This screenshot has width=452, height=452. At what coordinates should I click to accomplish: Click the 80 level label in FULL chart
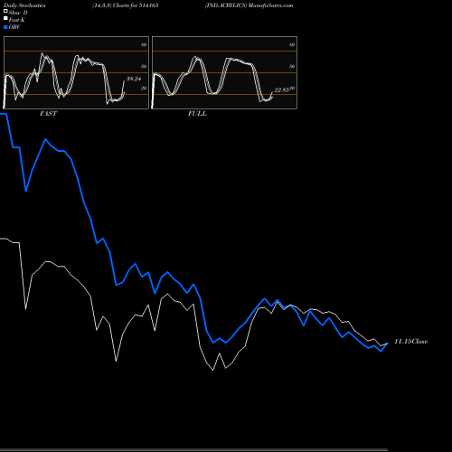292,44
